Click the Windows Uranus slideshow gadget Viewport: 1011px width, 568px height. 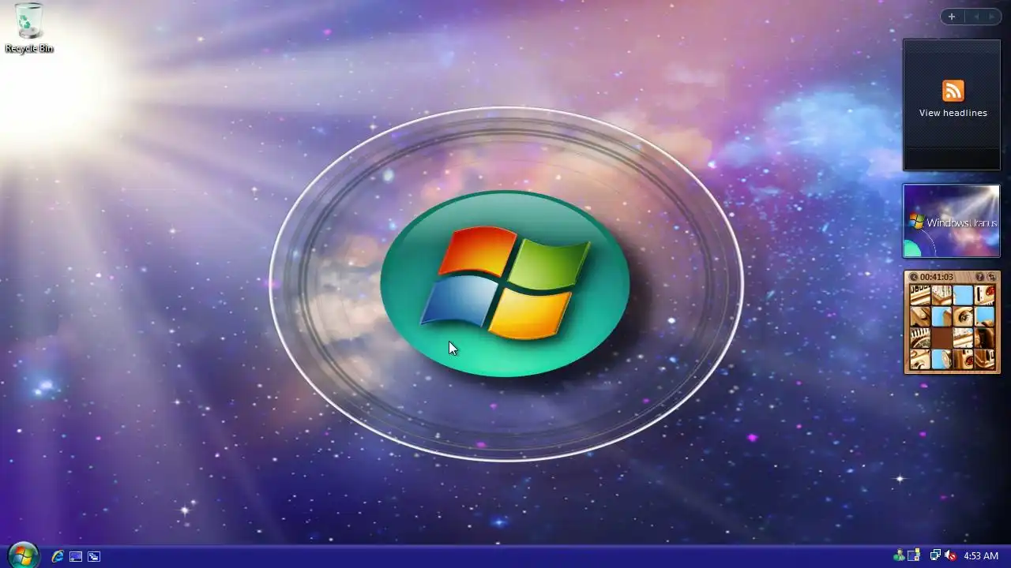pyautogui.click(x=952, y=222)
